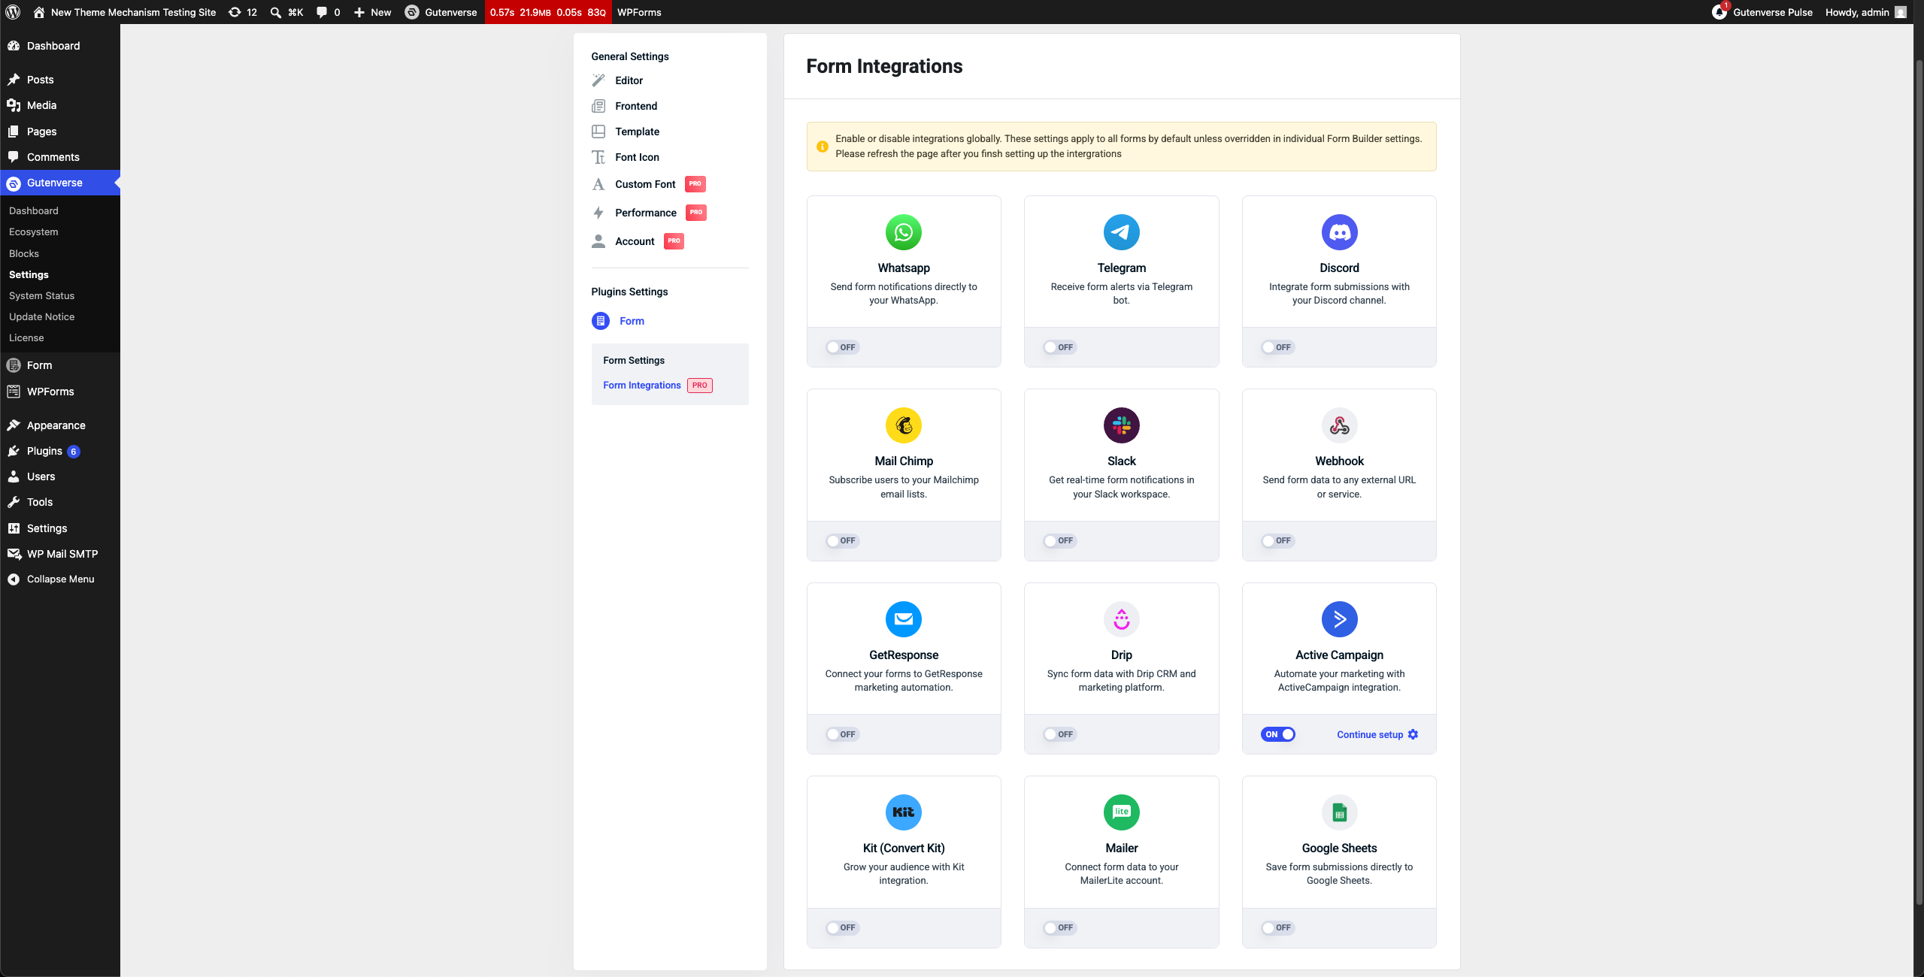
Task: Disable the Active Campaign toggle
Action: [x=1278, y=734]
